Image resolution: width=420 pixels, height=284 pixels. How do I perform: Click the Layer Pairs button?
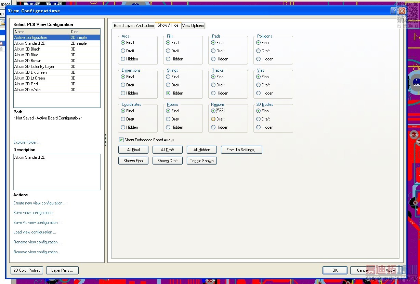(62, 270)
